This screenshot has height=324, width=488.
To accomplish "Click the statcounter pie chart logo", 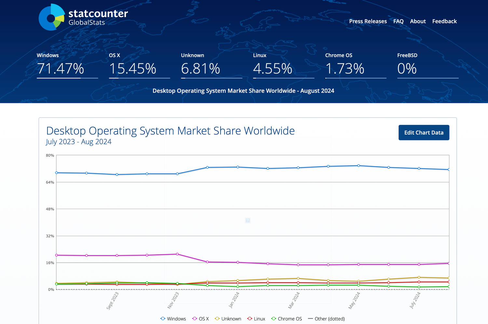I will (51, 18).
